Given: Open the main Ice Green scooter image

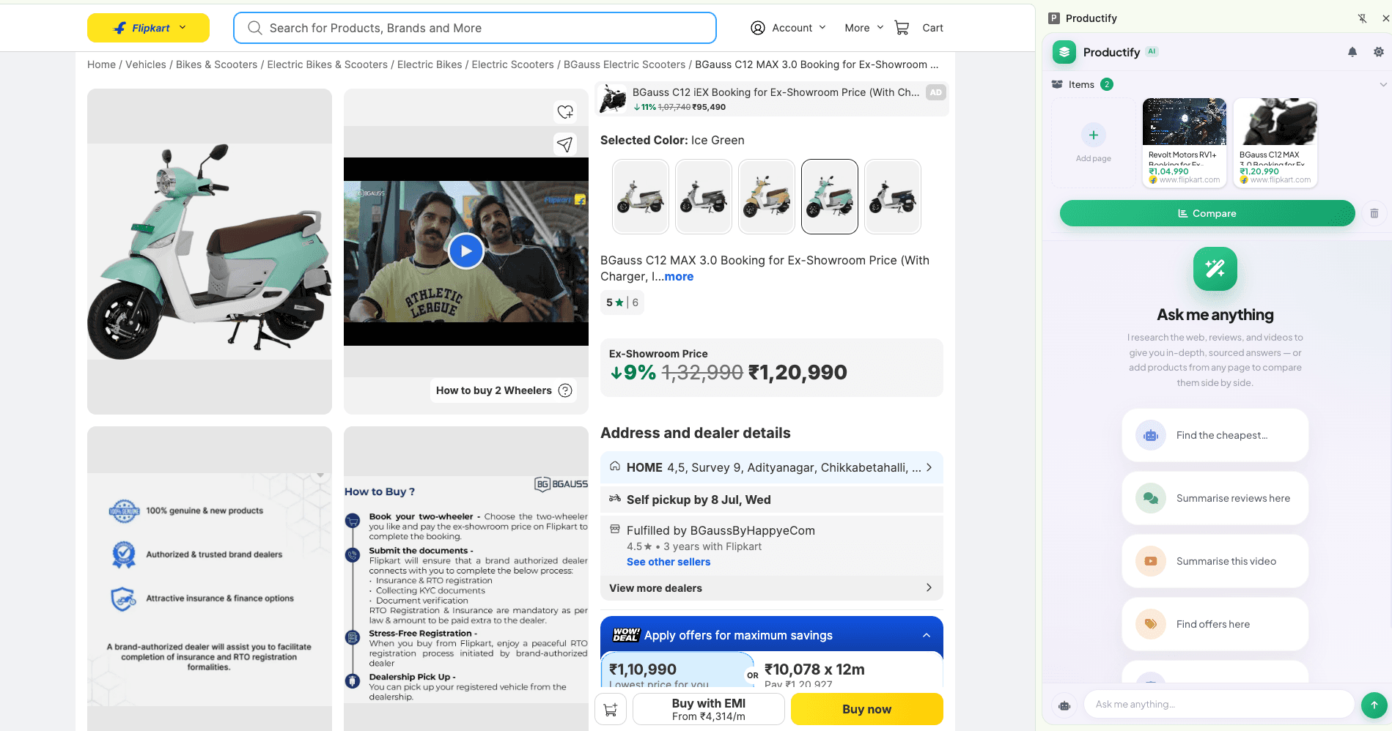Looking at the screenshot, I should pyautogui.click(x=210, y=251).
